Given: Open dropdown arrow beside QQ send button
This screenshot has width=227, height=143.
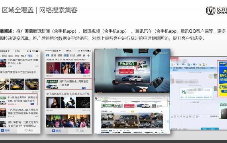Looking at the screenshot, I should click(x=217, y=129).
